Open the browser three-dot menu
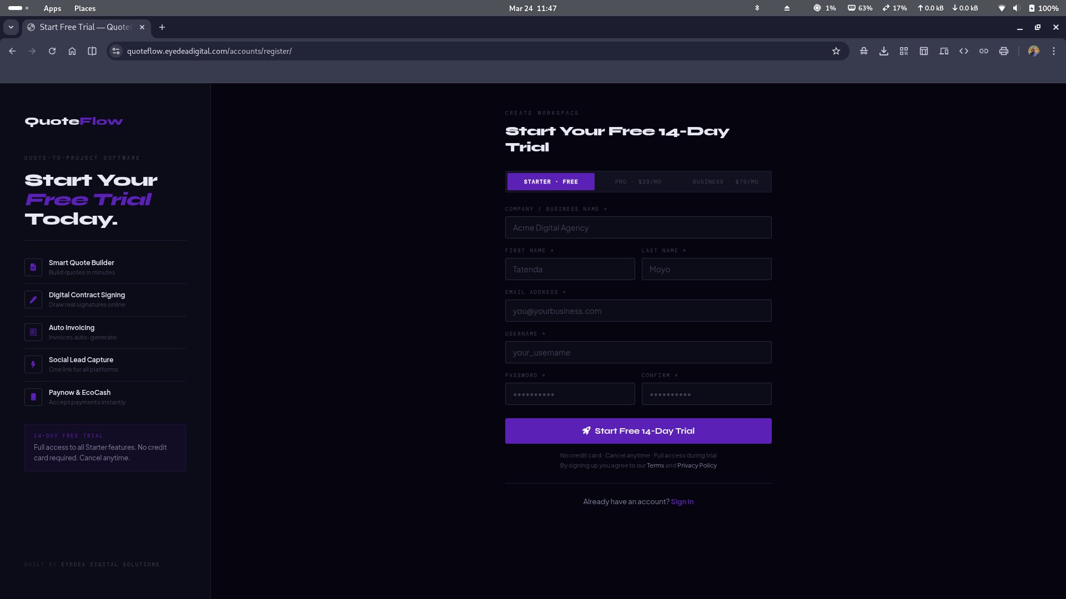Image resolution: width=1066 pixels, height=599 pixels. 1054,51
